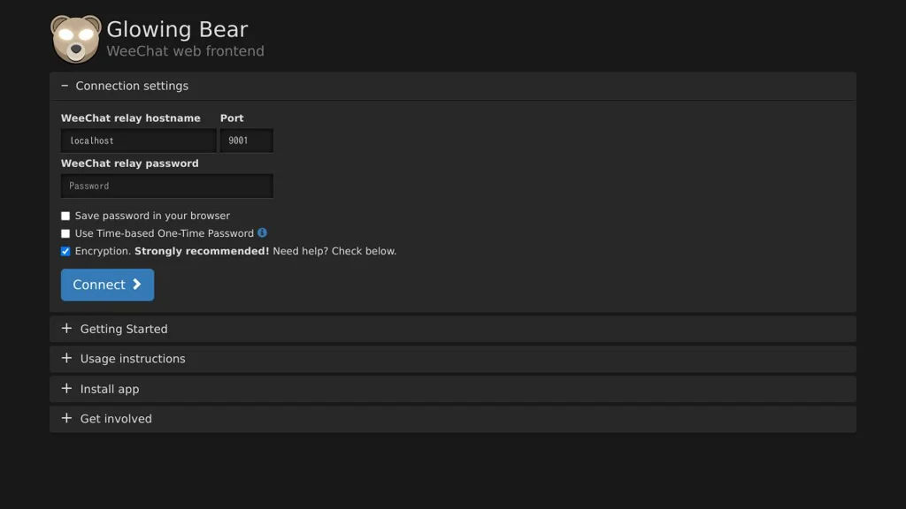Screen dimensions: 906x509
Task: Expand the Get involved section
Action: point(116,419)
